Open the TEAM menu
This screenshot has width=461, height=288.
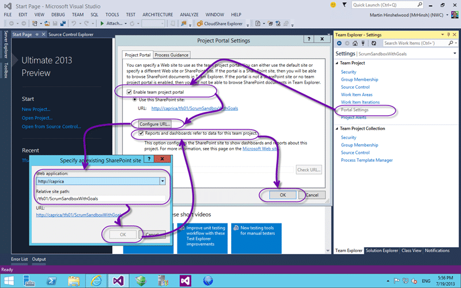click(78, 14)
